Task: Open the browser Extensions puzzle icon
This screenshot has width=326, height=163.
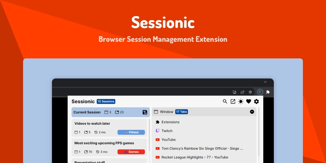Action: [268, 92]
